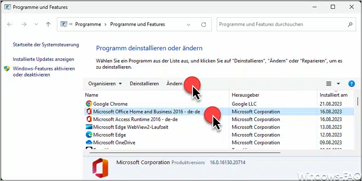Expand the address bar history dropdown

point(188,24)
